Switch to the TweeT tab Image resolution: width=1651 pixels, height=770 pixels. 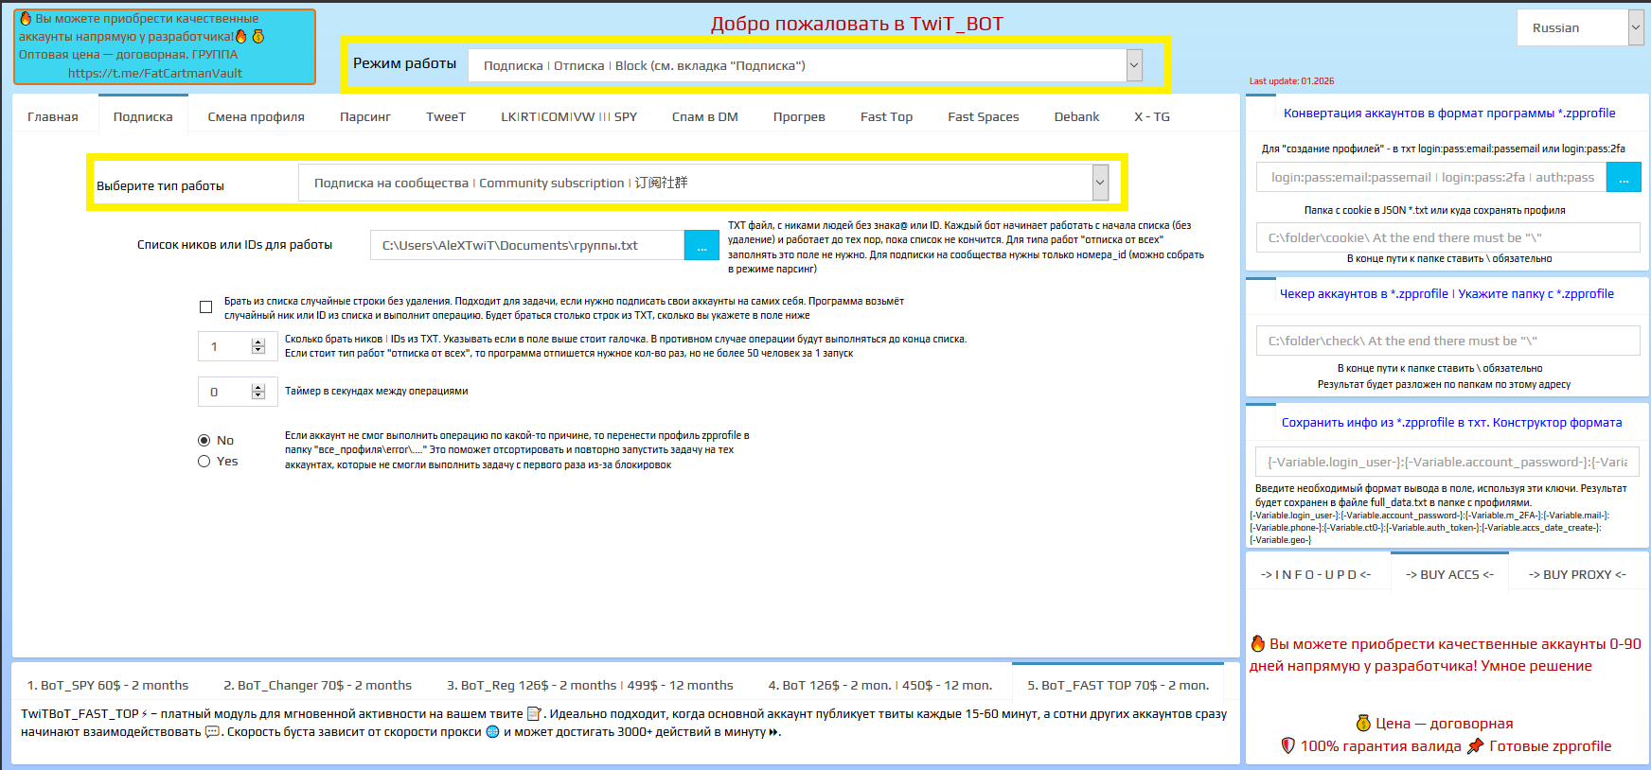(446, 117)
